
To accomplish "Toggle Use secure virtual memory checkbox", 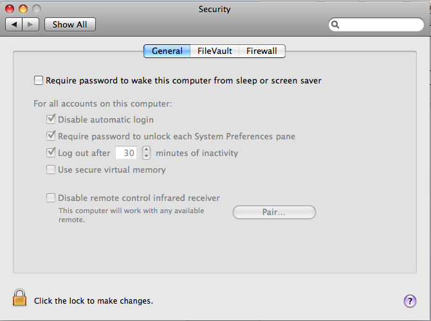I will click(x=51, y=170).
